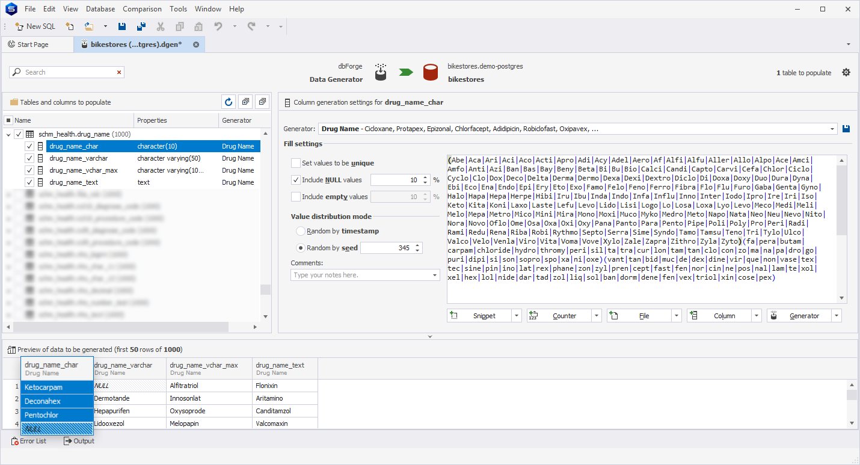The width and height of the screenshot is (860, 465).
Task: Click the Copy icon in toolbar
Action: 180,26
